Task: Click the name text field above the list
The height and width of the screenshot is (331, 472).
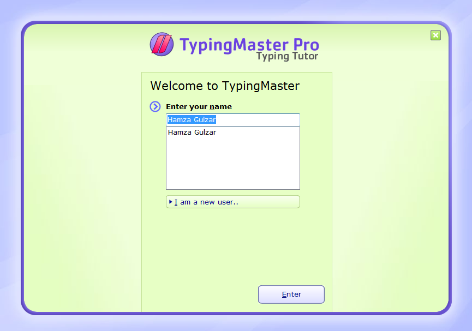Action: 233,119
